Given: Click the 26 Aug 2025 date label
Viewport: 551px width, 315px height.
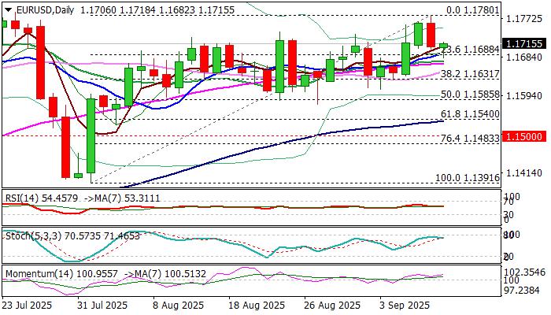Looking at the screenshot, I should pos(332,305).
